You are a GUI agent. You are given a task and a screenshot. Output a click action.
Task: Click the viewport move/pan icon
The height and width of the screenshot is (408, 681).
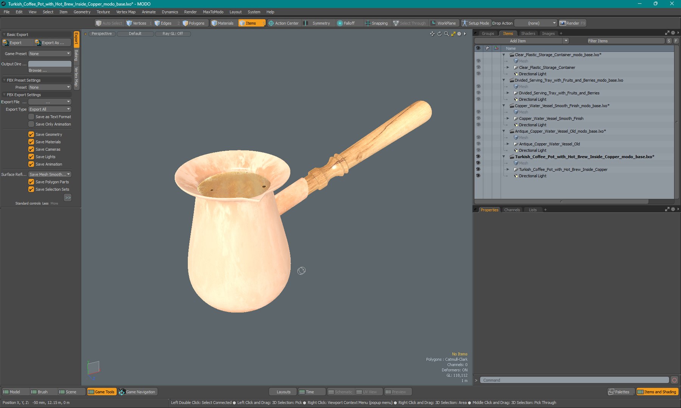(x=432, y=34)
